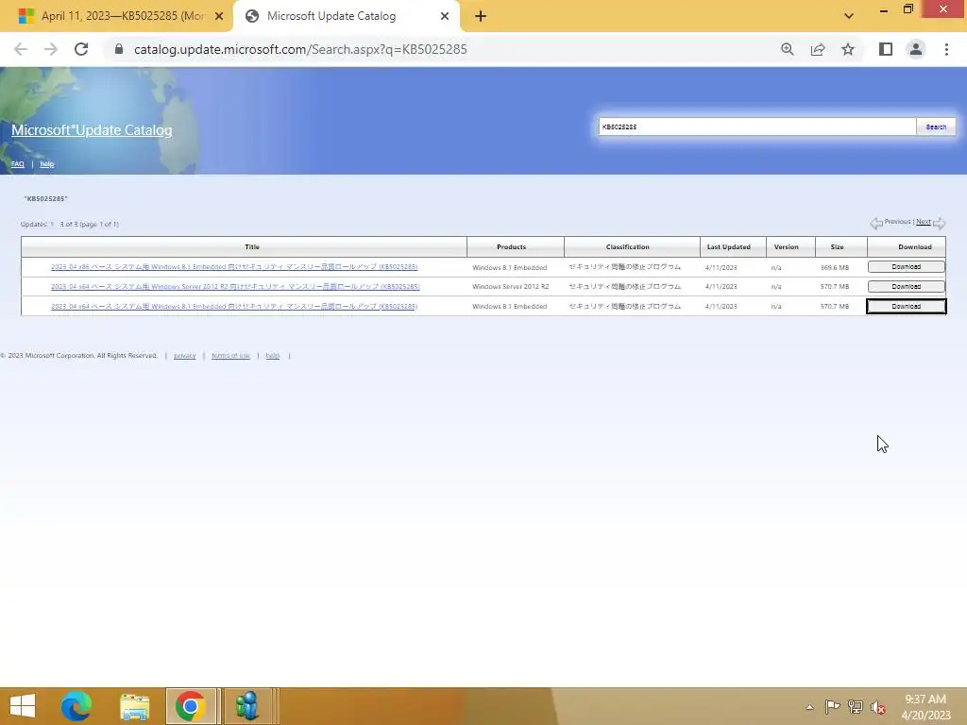The width and height of the screenshot is (967, 725).
Task: Select the Microsoft Update Catalog tab
Action: (x=346, y=16)
